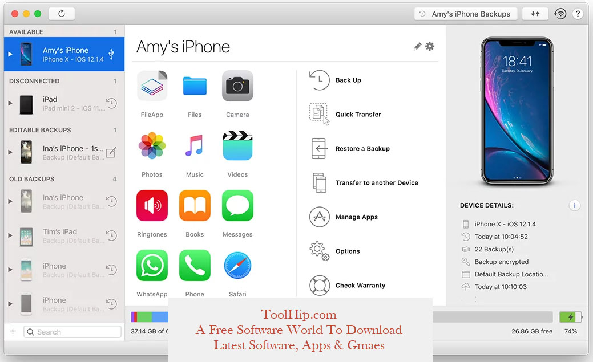Screen dimensions: 593x362
Task: Click the Search field in sidebar
Action: click(72, 332)
